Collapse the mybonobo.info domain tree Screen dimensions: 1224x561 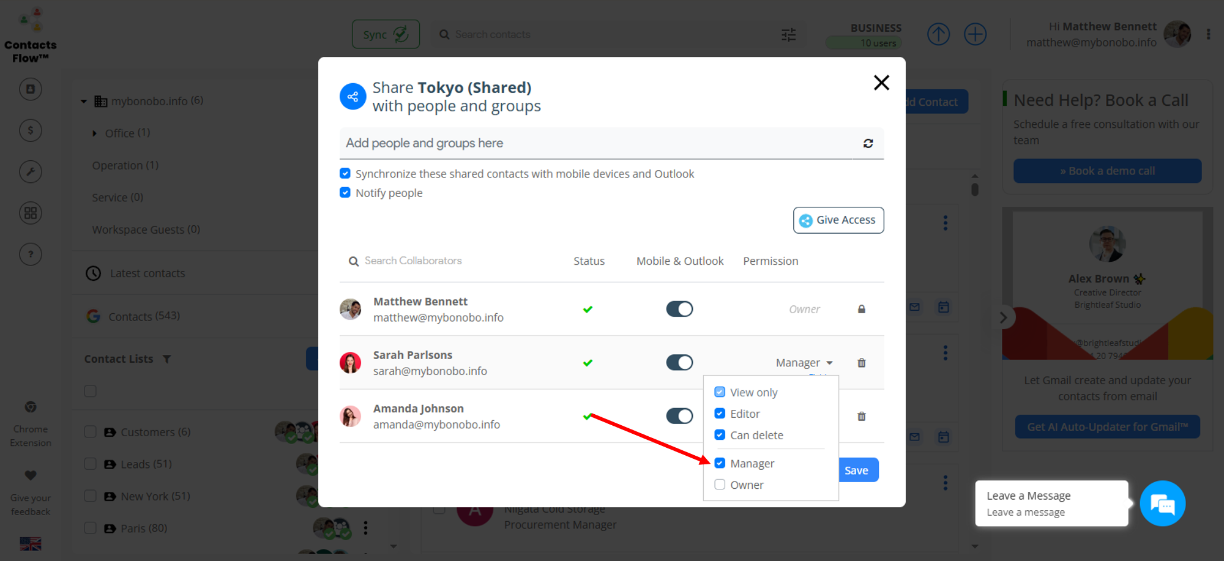pos(84,102)
